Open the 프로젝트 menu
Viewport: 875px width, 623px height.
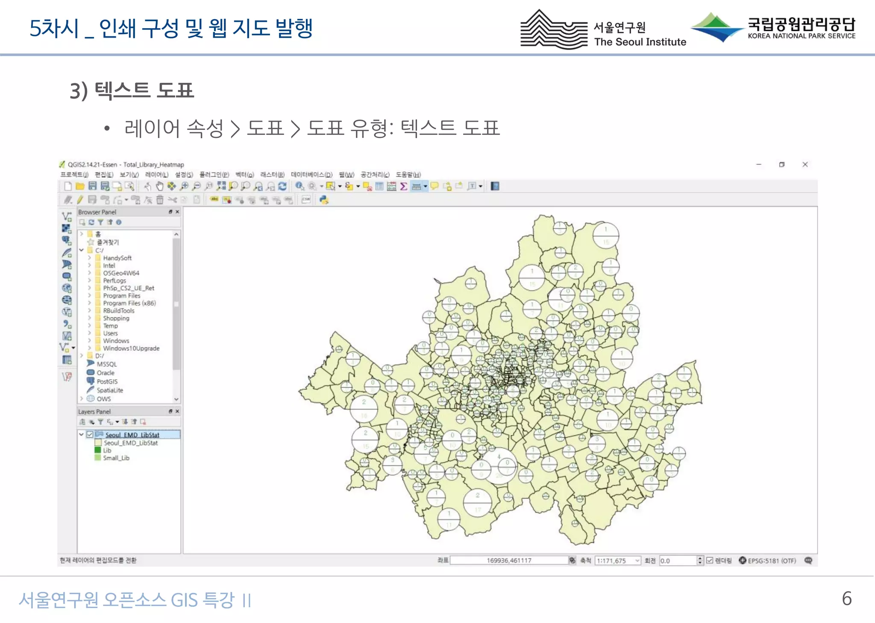(74, 174)
